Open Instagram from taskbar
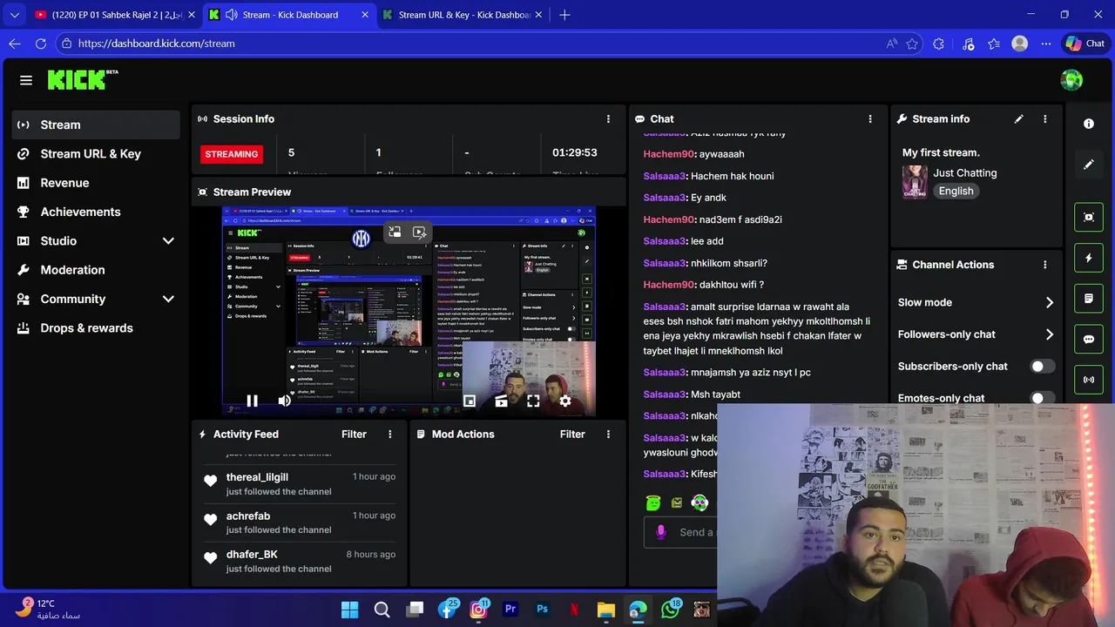 tap(478, 610)
